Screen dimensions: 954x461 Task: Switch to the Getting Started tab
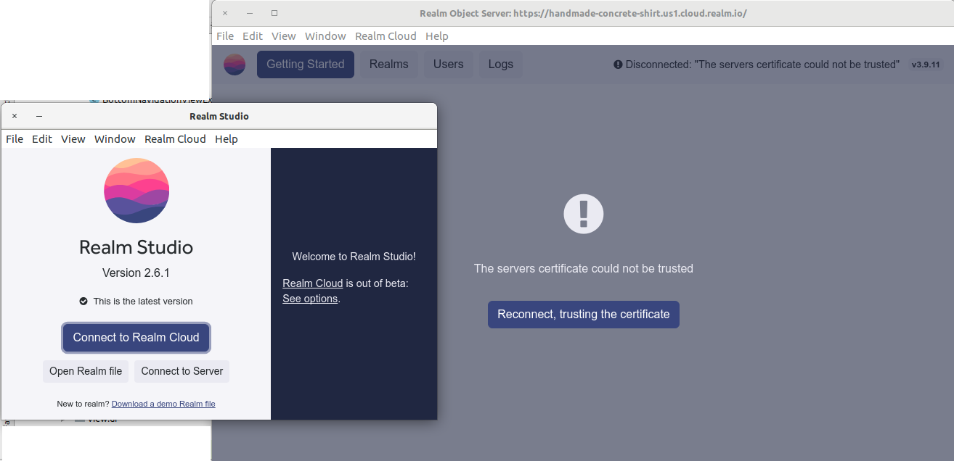point(306,65)
